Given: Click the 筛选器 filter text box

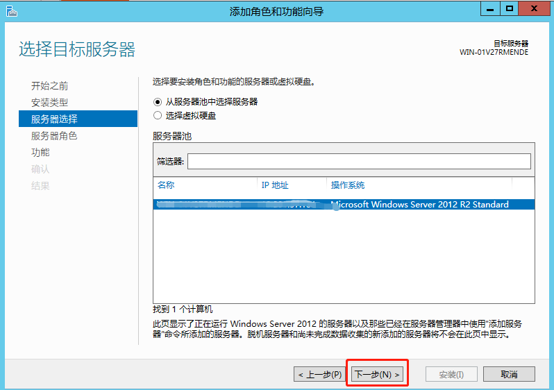Looking at the screenshot, I should [358, 161].
